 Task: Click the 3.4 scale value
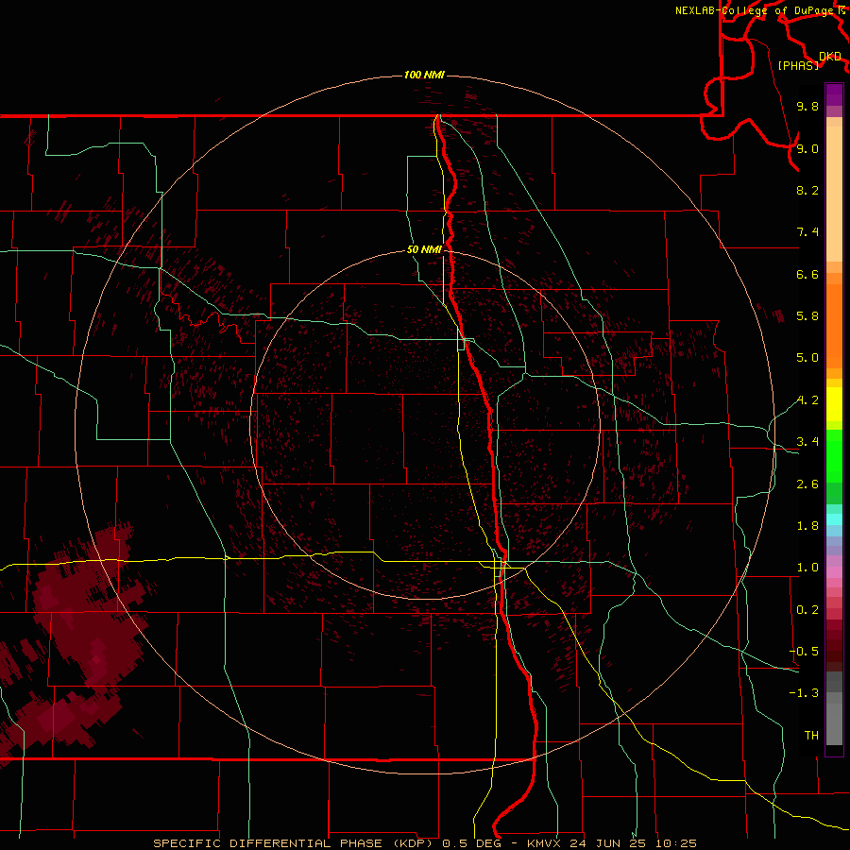[x=807, y=442]
